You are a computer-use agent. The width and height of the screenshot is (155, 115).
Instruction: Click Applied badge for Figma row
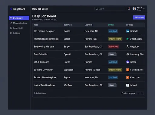113,77
